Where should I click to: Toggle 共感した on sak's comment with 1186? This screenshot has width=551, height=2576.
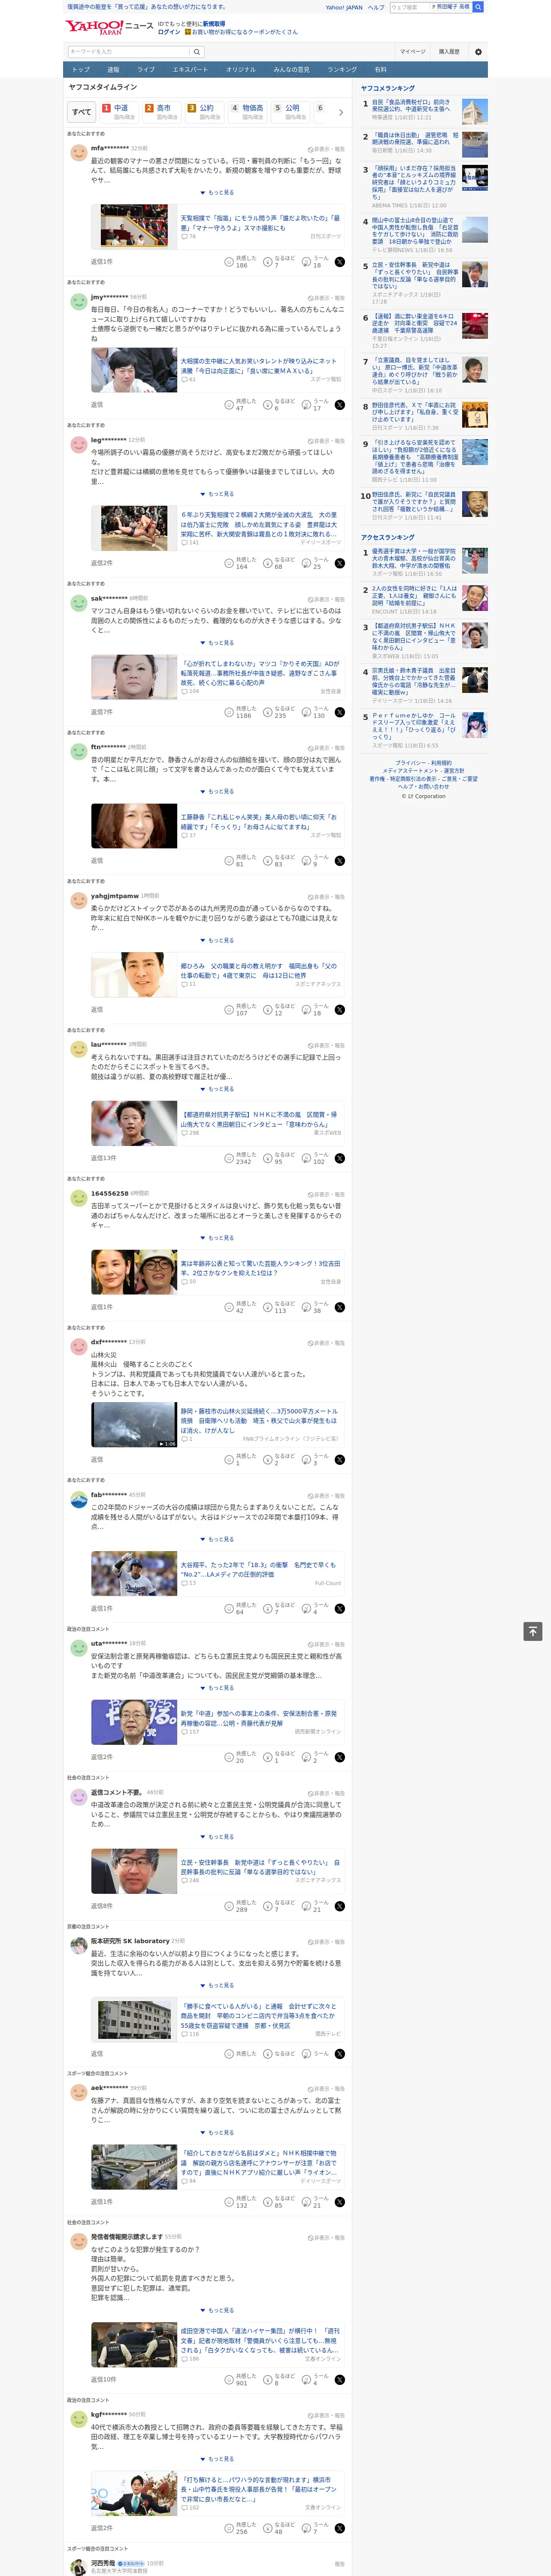click(x=239, y=712)
